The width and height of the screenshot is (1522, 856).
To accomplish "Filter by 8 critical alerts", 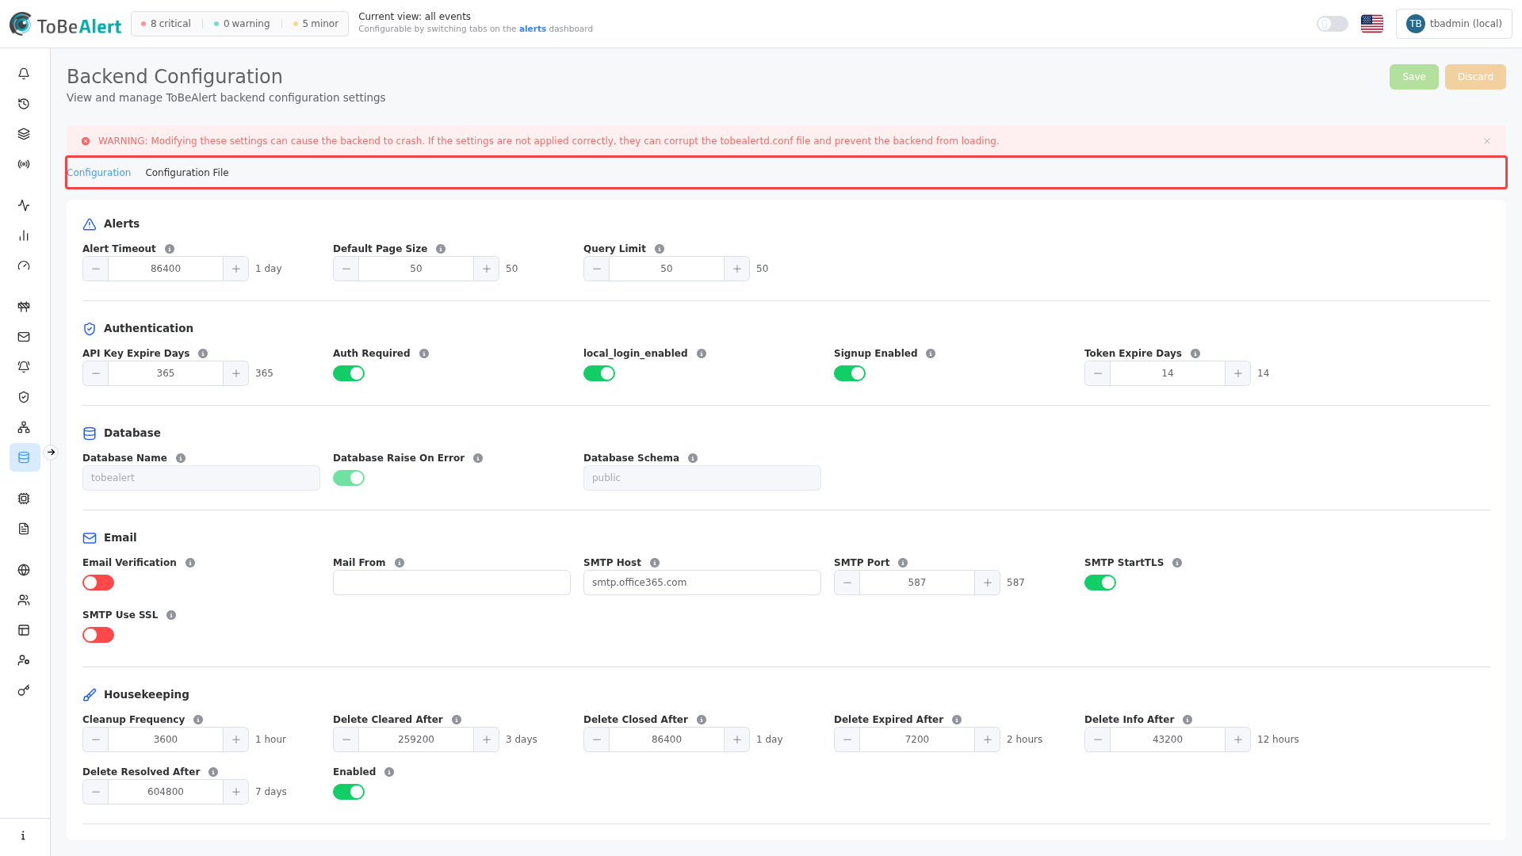I will click(x=166, y=24).
